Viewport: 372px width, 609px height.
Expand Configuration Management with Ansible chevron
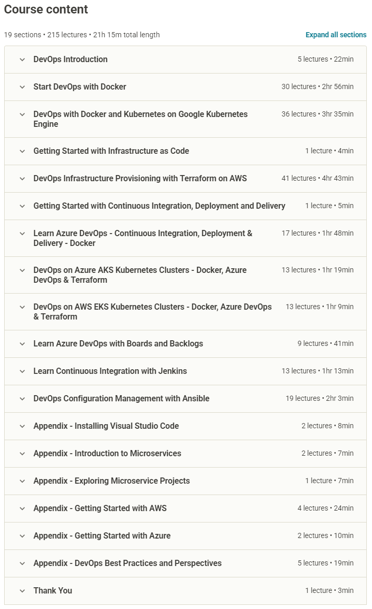coord(22,399)
